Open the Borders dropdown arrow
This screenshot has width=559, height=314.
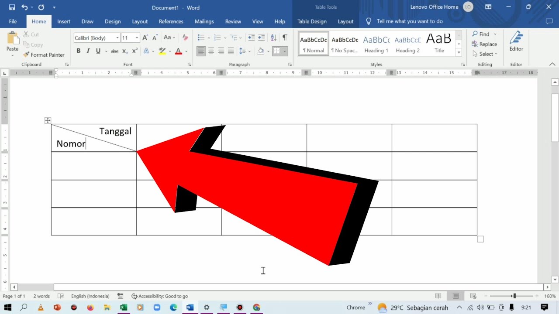[285, 51]
